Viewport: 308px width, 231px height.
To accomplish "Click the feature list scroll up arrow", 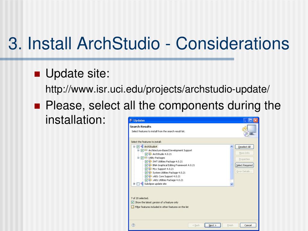I will point(232,146).
